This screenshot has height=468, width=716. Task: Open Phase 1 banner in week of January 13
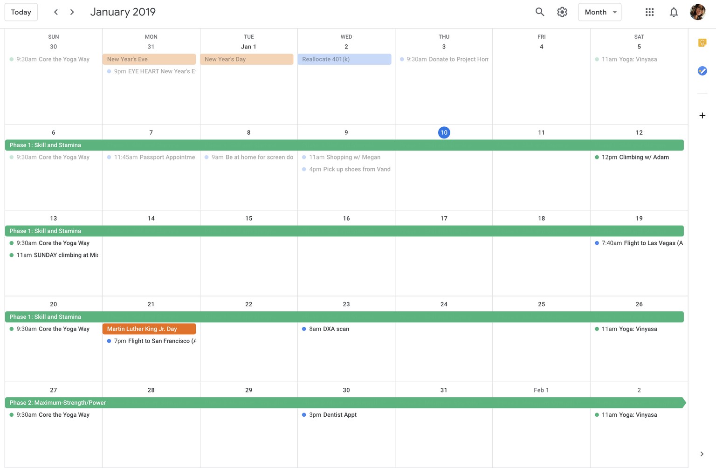click(344, 231)
